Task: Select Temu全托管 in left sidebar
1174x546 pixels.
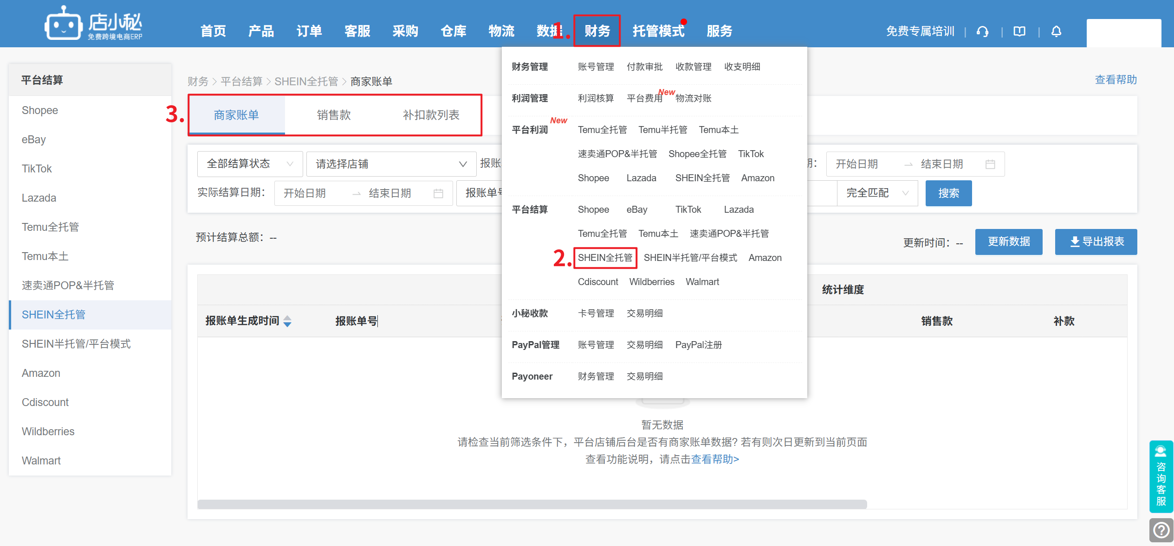Action: (50, 227)
